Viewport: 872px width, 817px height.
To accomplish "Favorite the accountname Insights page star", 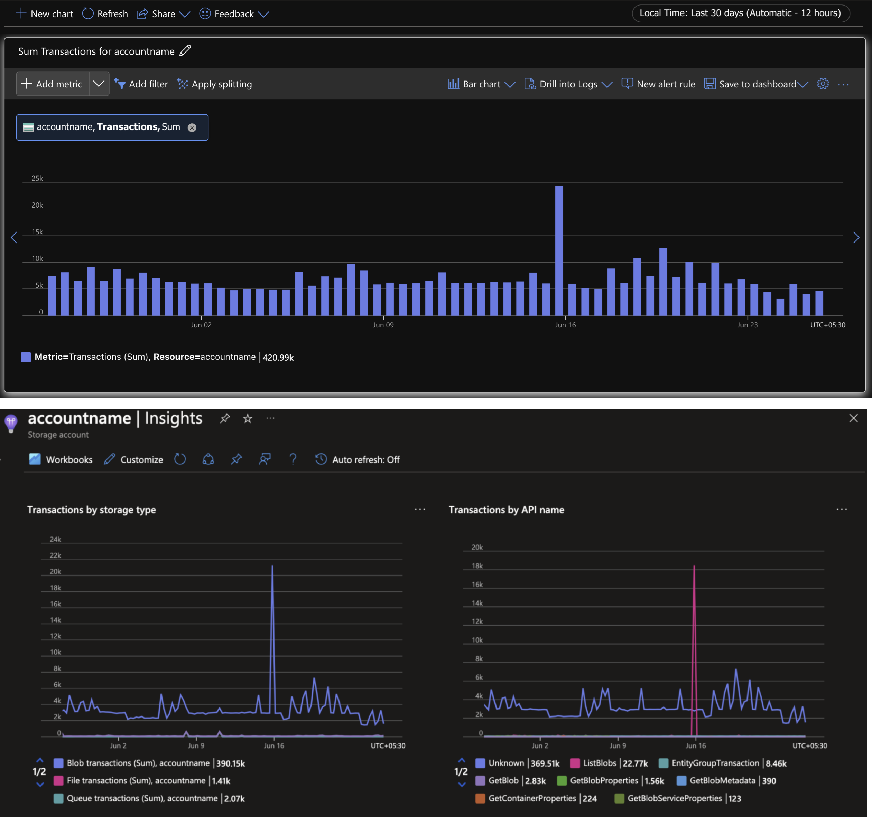I will point(247,419).
